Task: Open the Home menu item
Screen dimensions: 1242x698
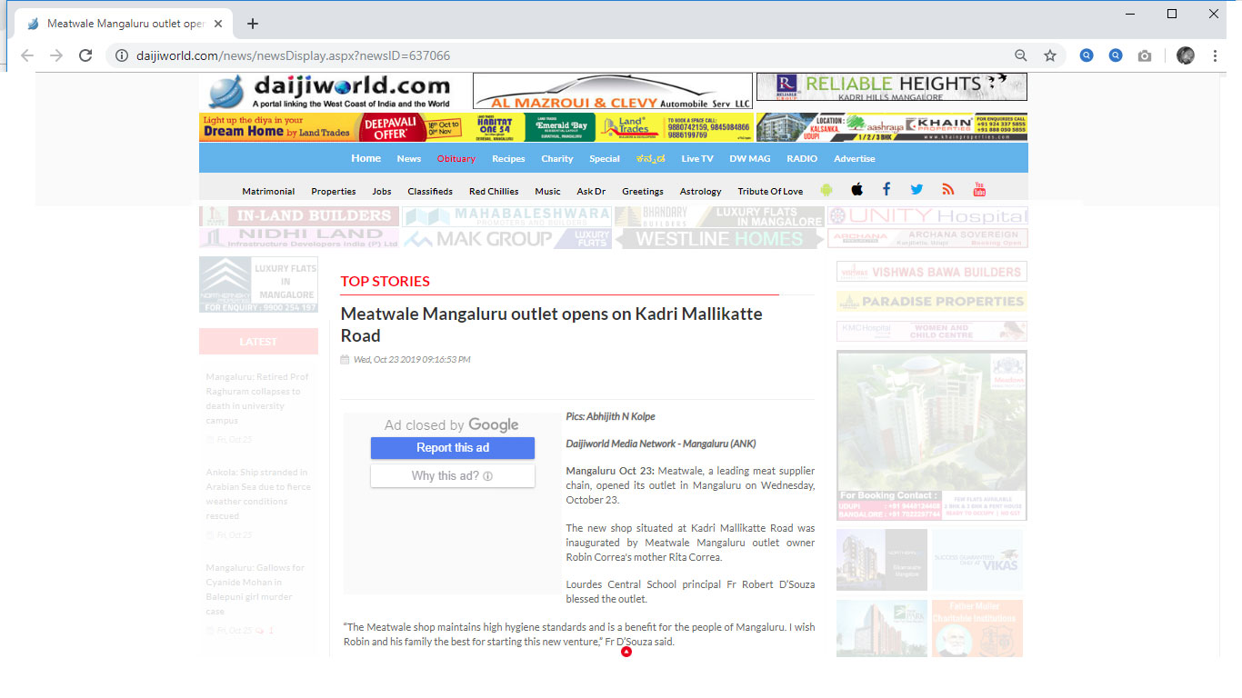Action: click(366, 158)
